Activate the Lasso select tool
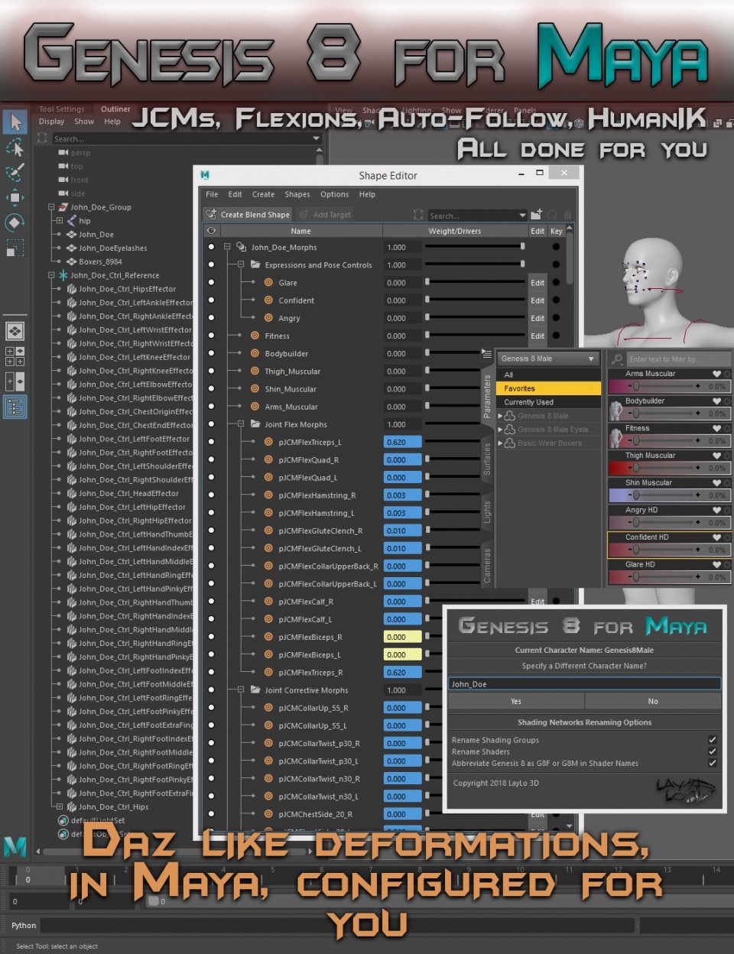Image resolution: width=734 pixels, height=954 pixels. (x=15, y=147)
